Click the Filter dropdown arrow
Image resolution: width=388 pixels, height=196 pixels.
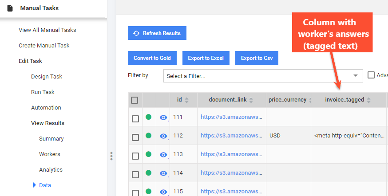coord(356,76)
